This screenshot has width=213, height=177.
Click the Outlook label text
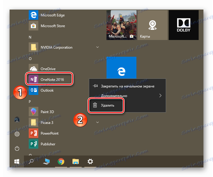click(x=47, y=90)
